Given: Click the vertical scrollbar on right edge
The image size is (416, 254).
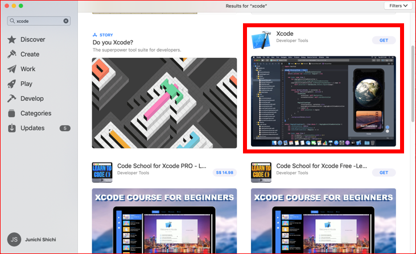Looking at the screenshot, I should [x=413, y=84].
